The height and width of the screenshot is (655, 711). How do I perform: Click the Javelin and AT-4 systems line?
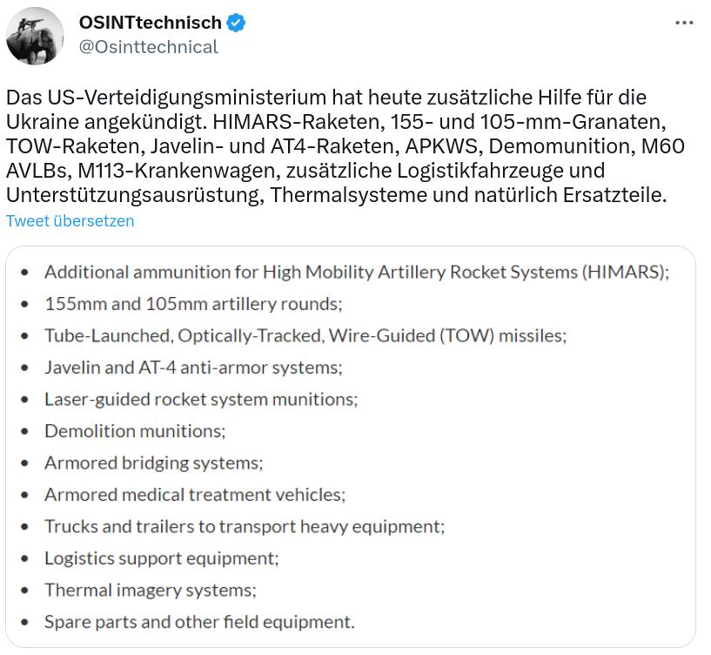[193, 368]
